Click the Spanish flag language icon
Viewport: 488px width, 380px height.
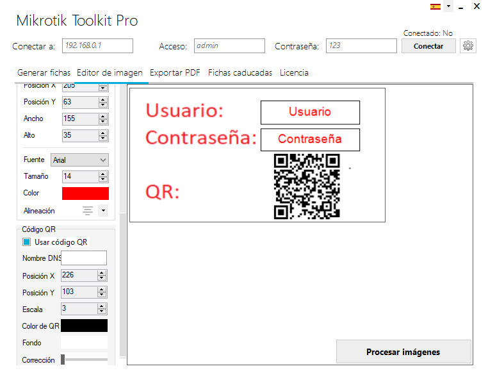click(435, 6)
